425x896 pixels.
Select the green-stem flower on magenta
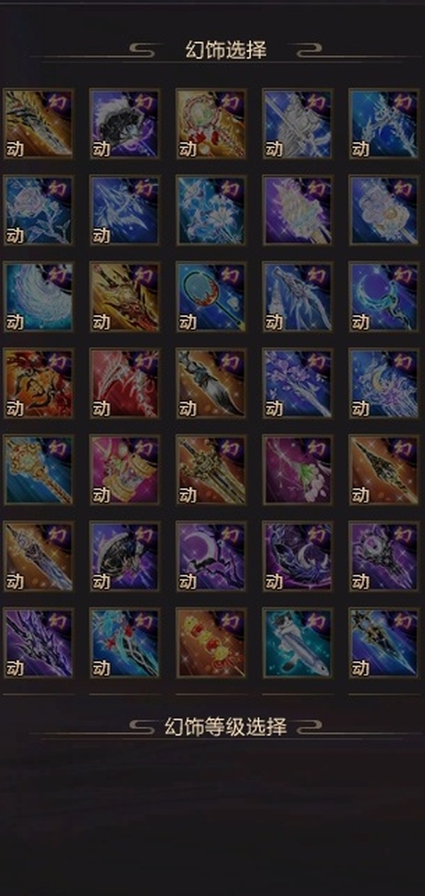coord(297,470)
